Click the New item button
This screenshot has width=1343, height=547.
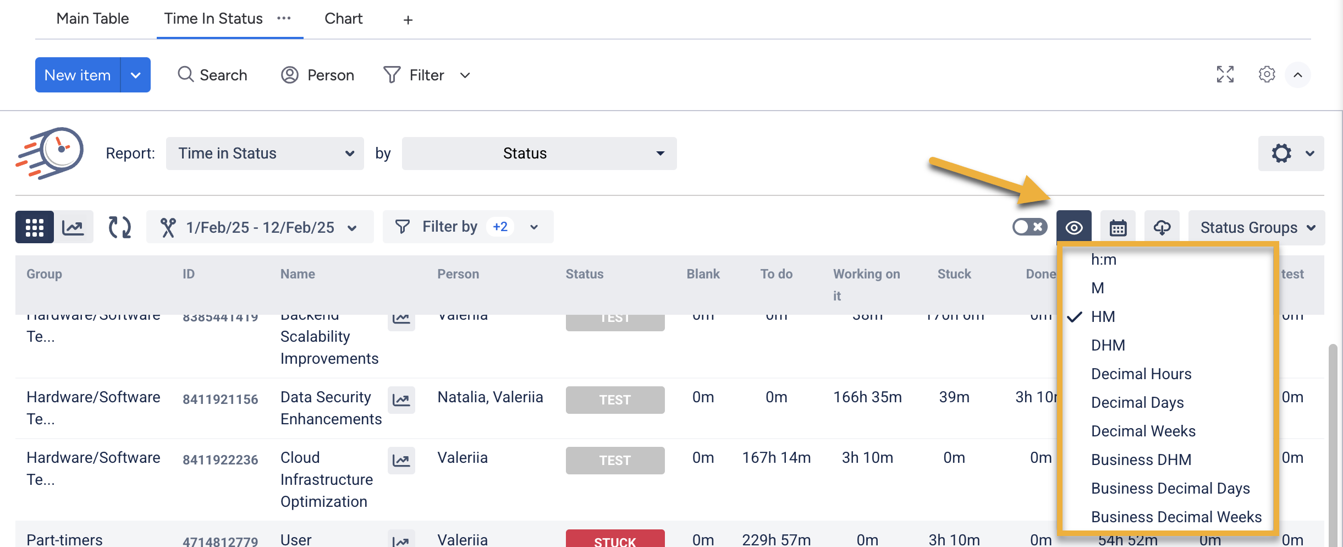[78, 75]
